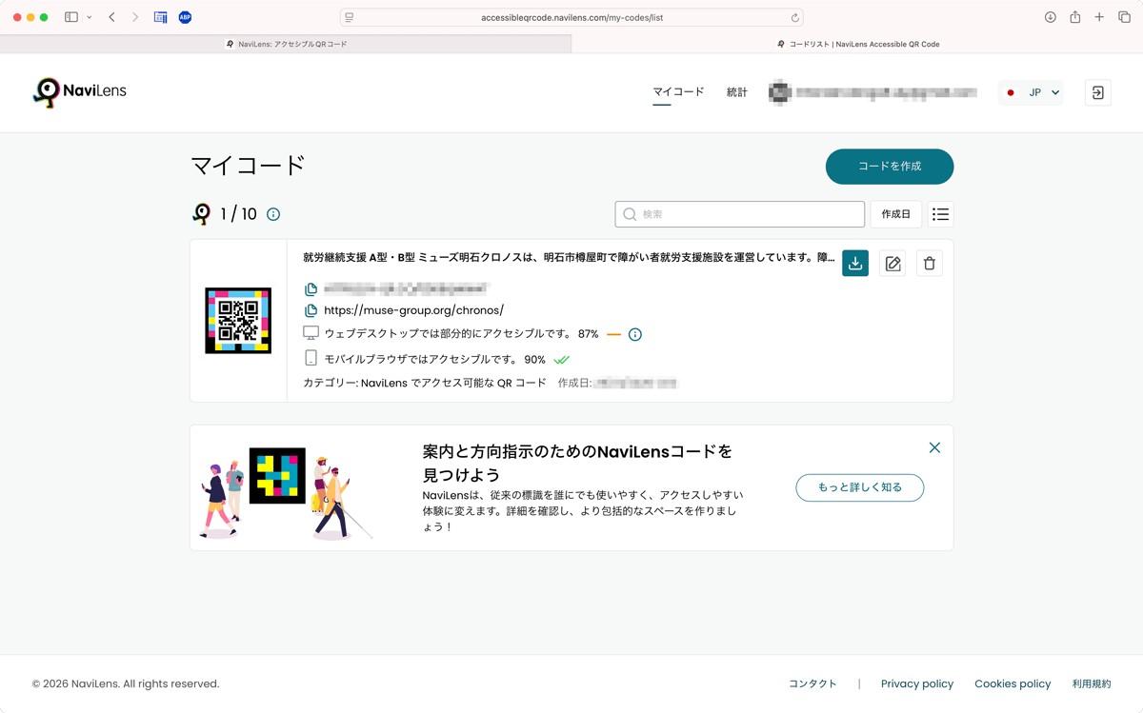This screenshot has height=713, width=1143.
Task: Switch layout with the list view icon
Action: tap(940, 214)
